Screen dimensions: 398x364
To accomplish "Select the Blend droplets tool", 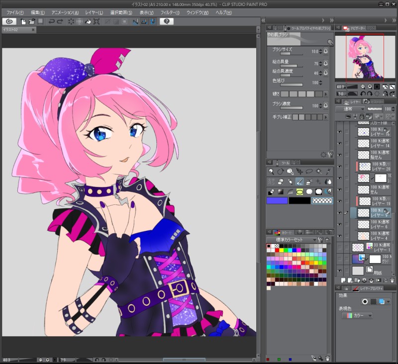I will point(328,182).
